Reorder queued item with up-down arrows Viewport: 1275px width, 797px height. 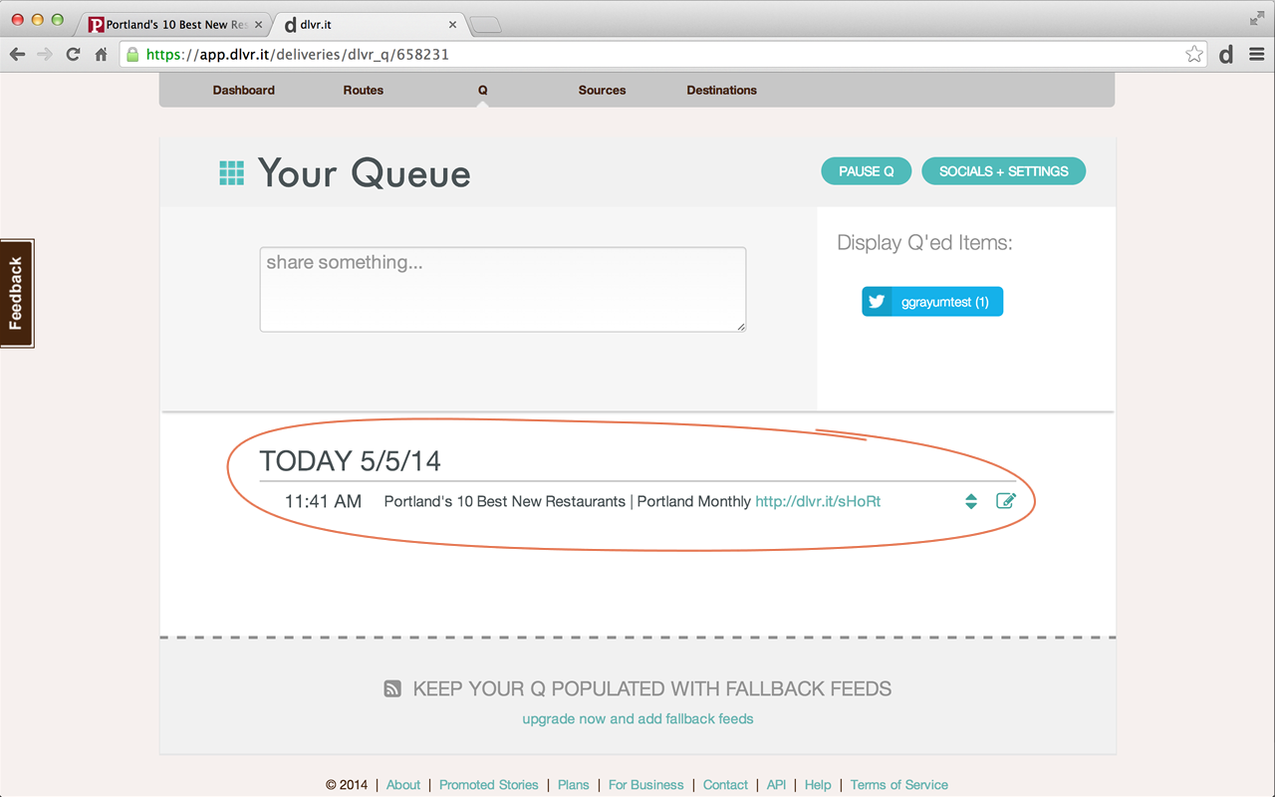coord(971,501)
